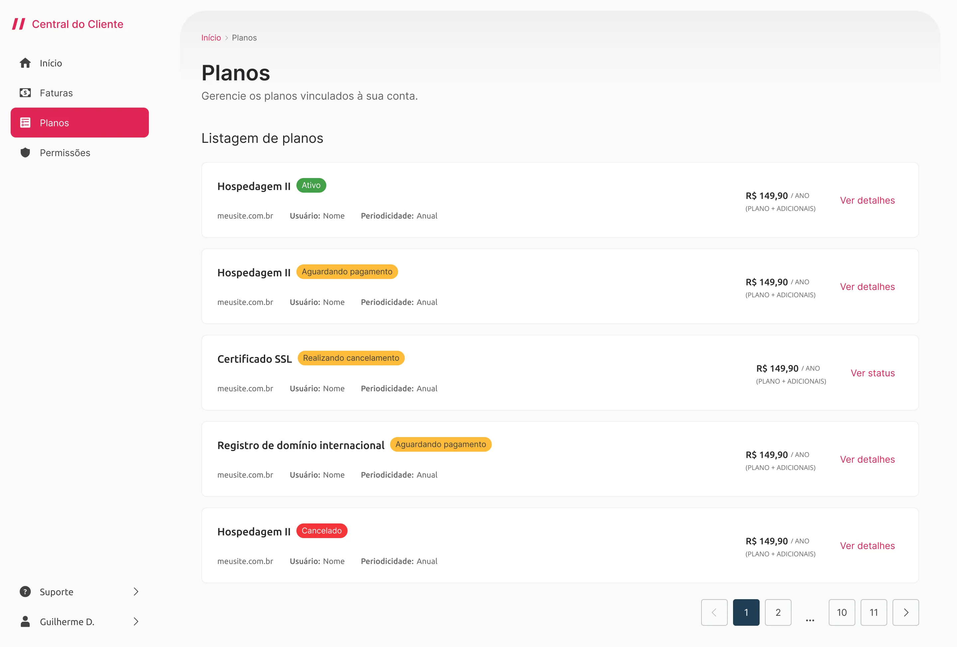Go to page 2 in pagination
This screenshot has width=957, height=647.
tap(778, 612)
